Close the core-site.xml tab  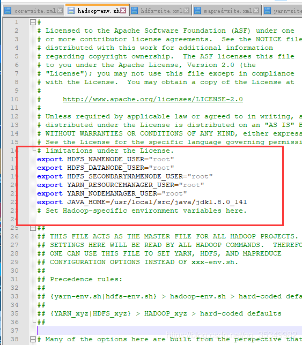[60, 10]
